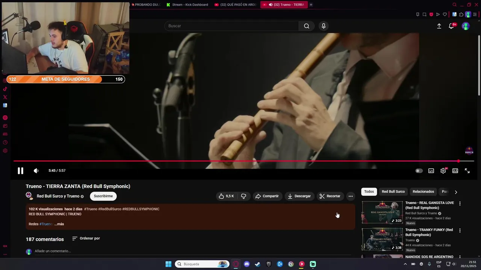Click the heart bookmark icon
Image resolution: width=481 pixels, height=270 pixels.
[445, 15]
